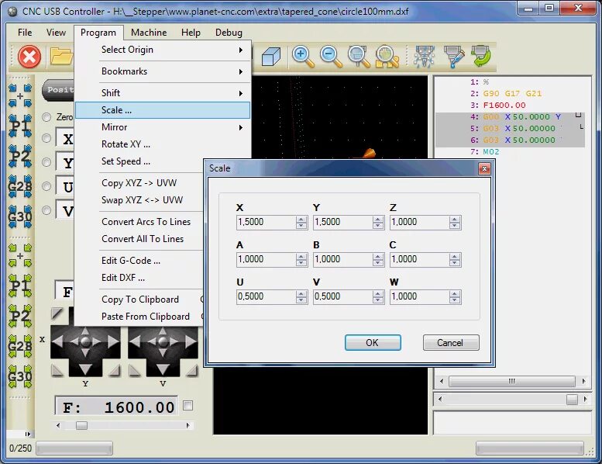Click the U scale spinner arrows
Image resolution: width=602 pixels, height=464 pixels.
301,296
